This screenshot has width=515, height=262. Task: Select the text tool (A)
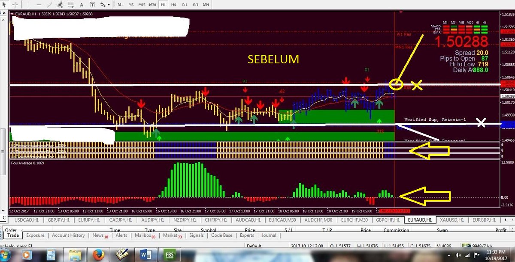tap(82, 5)
